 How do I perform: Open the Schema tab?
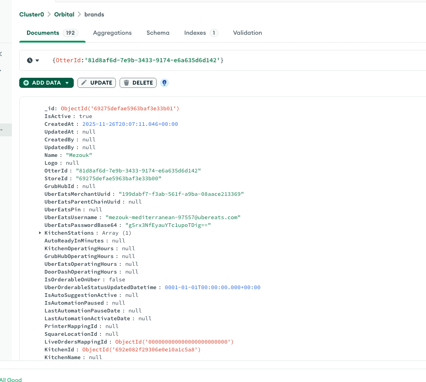coord(158,32)
